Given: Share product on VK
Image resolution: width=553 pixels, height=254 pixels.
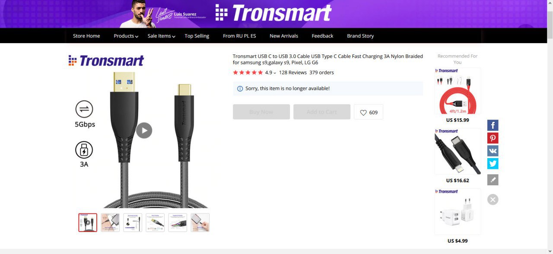Looking at the screenshot, I should pos(493,151).
